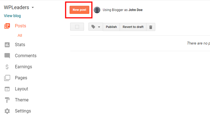The height and width of the screenshot is (118, 210).
Task: Click the Settings gear icon
Action: (7, 111)
